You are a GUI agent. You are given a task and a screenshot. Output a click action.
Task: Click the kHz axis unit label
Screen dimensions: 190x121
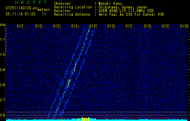(x=3, y=25)
